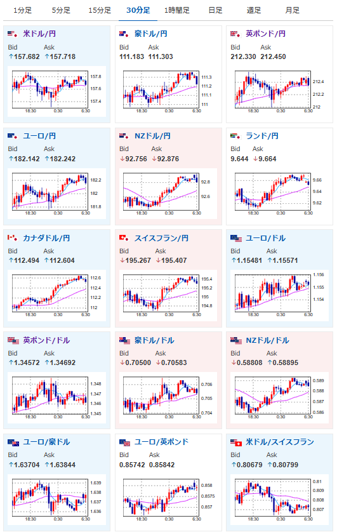Switch to the 1時間足 tab
The image size is (337, 532).
click(176, 10)
